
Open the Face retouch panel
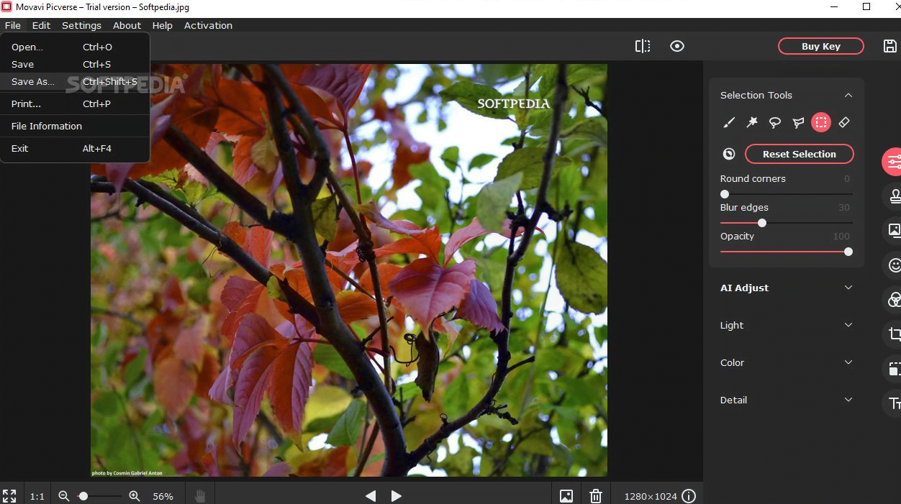click(893, 265)
